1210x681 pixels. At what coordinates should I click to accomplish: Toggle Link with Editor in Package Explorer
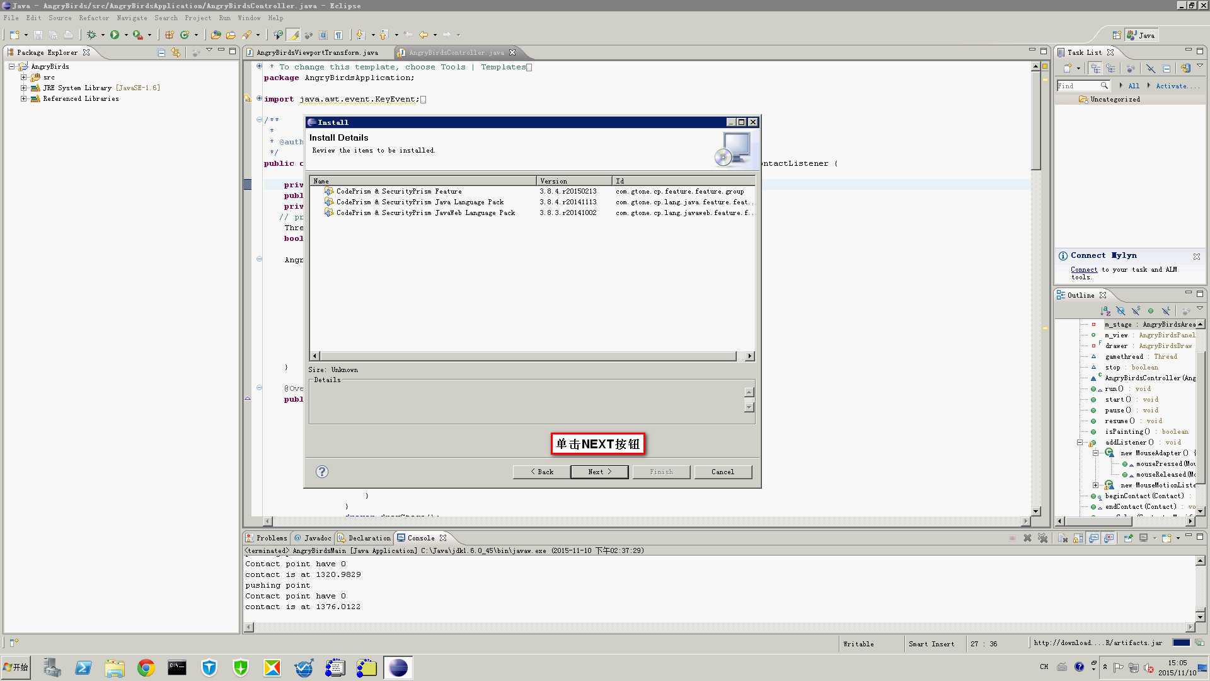tap(176, 52)
